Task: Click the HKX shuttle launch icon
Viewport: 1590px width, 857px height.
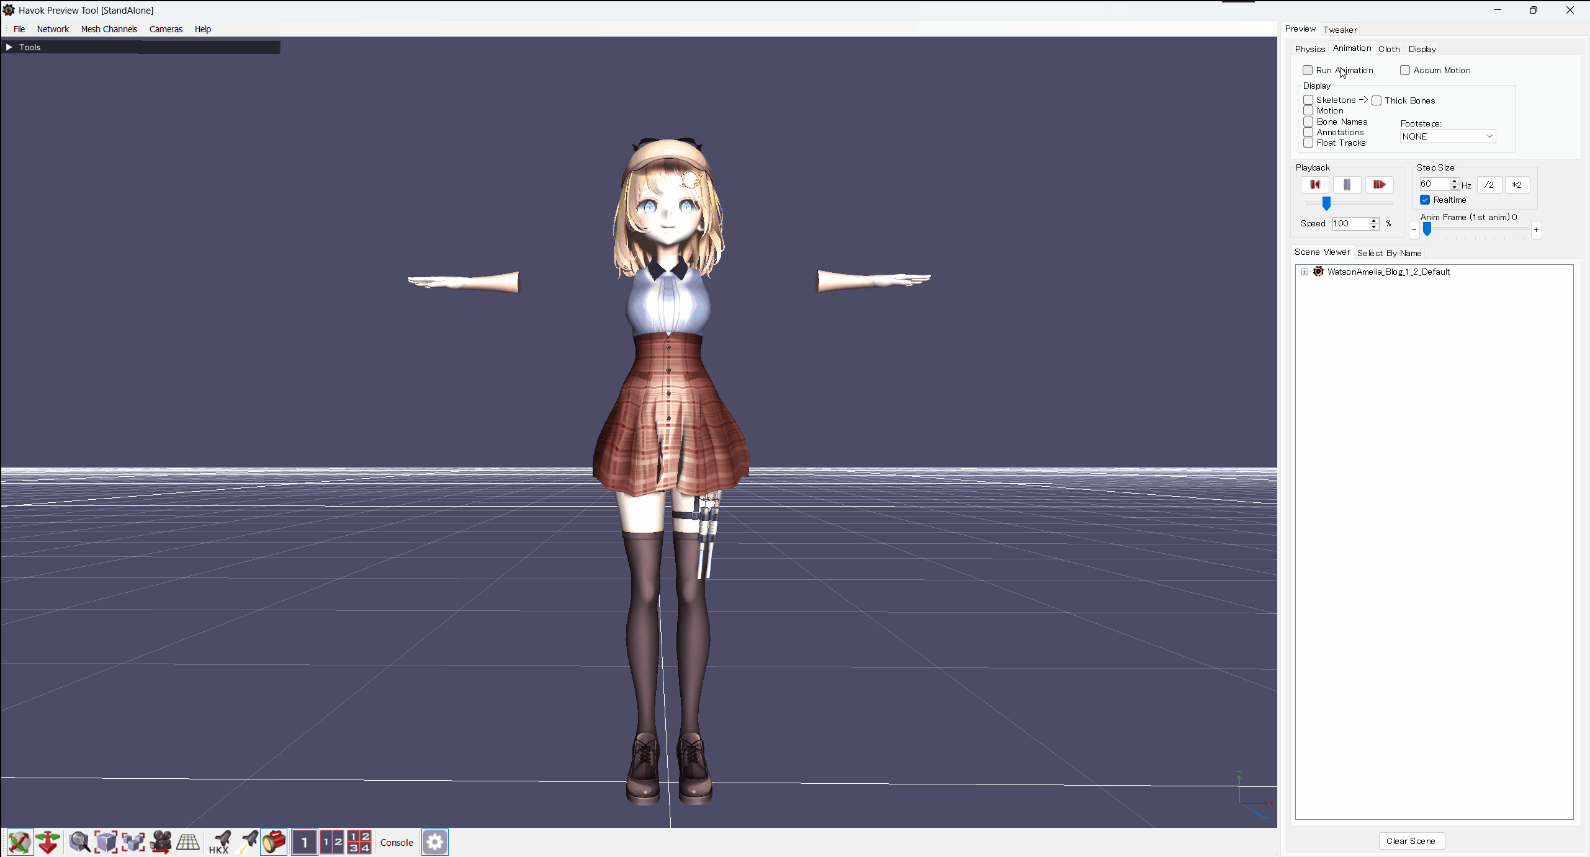Action: click(219, 842)
